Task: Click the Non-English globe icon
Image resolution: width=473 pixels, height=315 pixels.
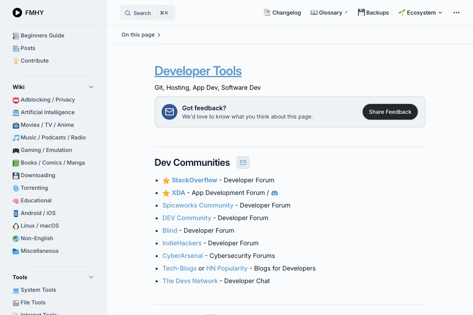Action: coord(16,239)
